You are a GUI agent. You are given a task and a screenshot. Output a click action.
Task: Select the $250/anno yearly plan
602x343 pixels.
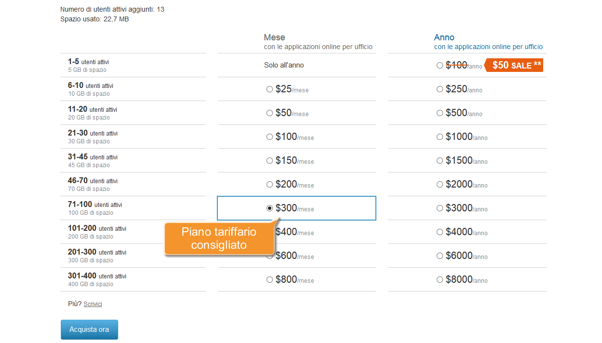click(440, 89)
